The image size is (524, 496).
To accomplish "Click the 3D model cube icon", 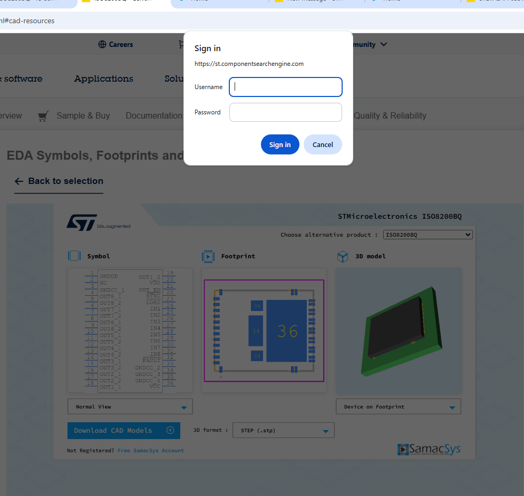I will click(343, 256).
